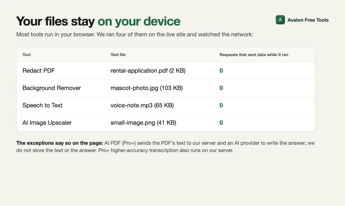Select the "Speech to Text" tool name

(43, 105)
